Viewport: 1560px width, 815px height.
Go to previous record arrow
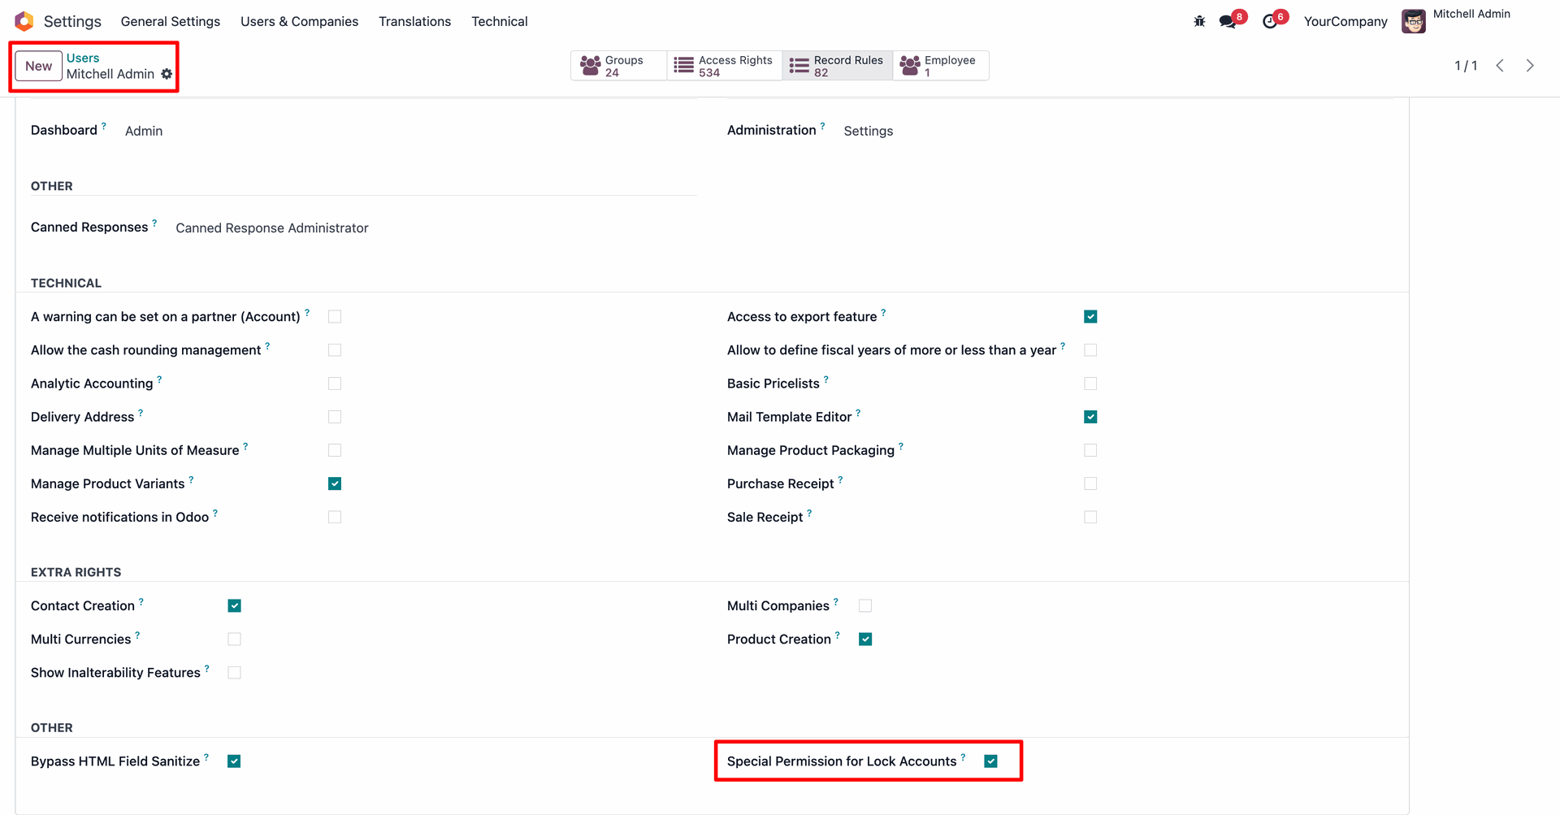click(1500, 66)
